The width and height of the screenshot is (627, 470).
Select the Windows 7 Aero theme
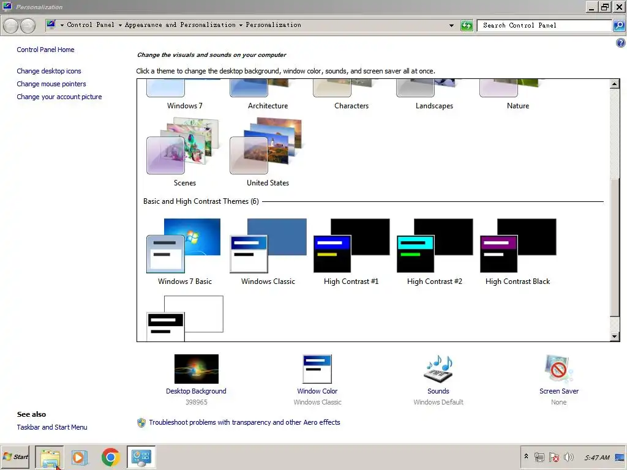click(184, 94)
